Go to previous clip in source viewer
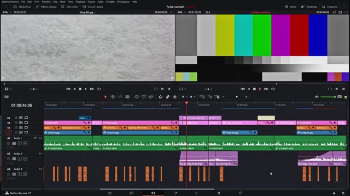Viewport: 350px width, 196px height. click(68, 89)
